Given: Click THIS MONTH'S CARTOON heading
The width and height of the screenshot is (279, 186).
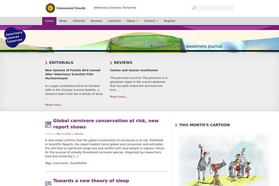Looking at the screenshot, I should 204,125.
